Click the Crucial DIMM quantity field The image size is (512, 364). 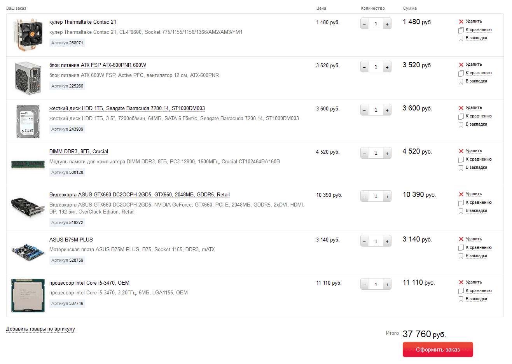[x=376, y=154]
